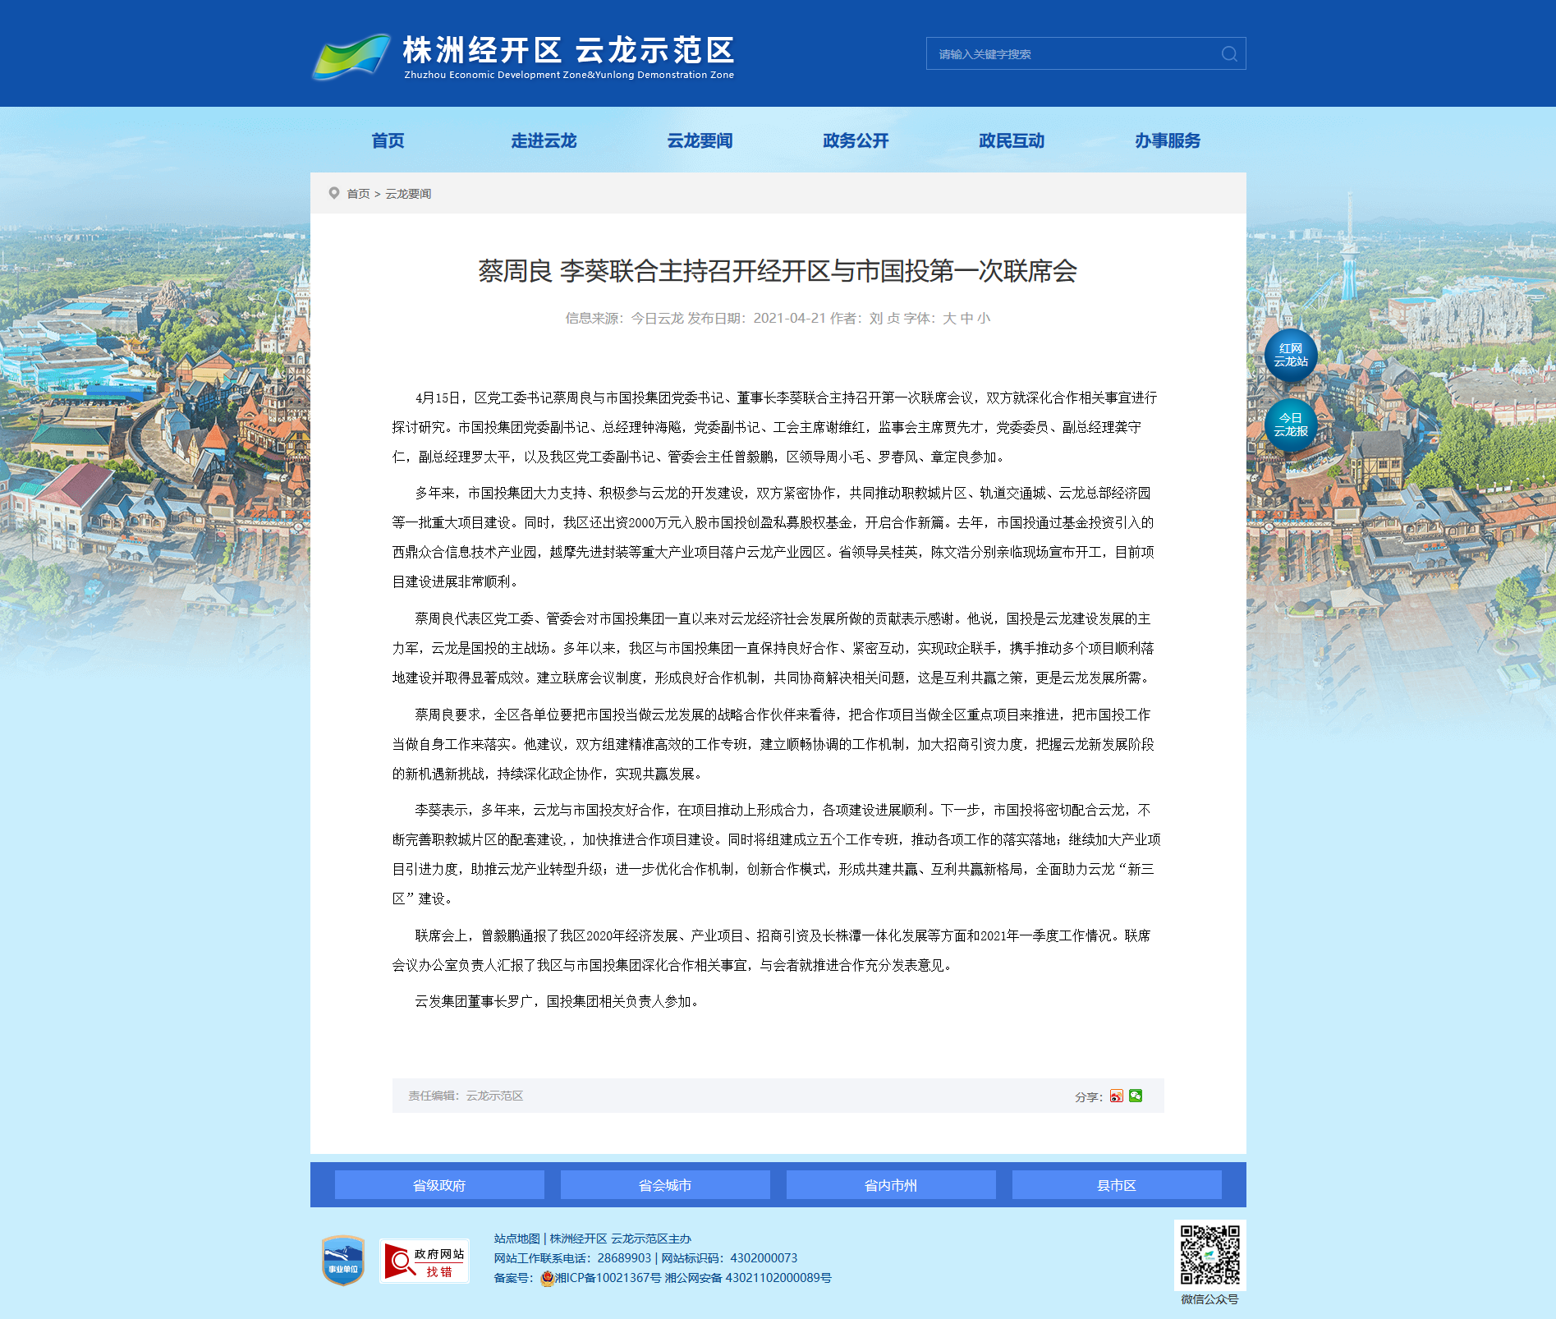
Task: Share article via Weibo icon
Action: [x=1116, y=1096]
